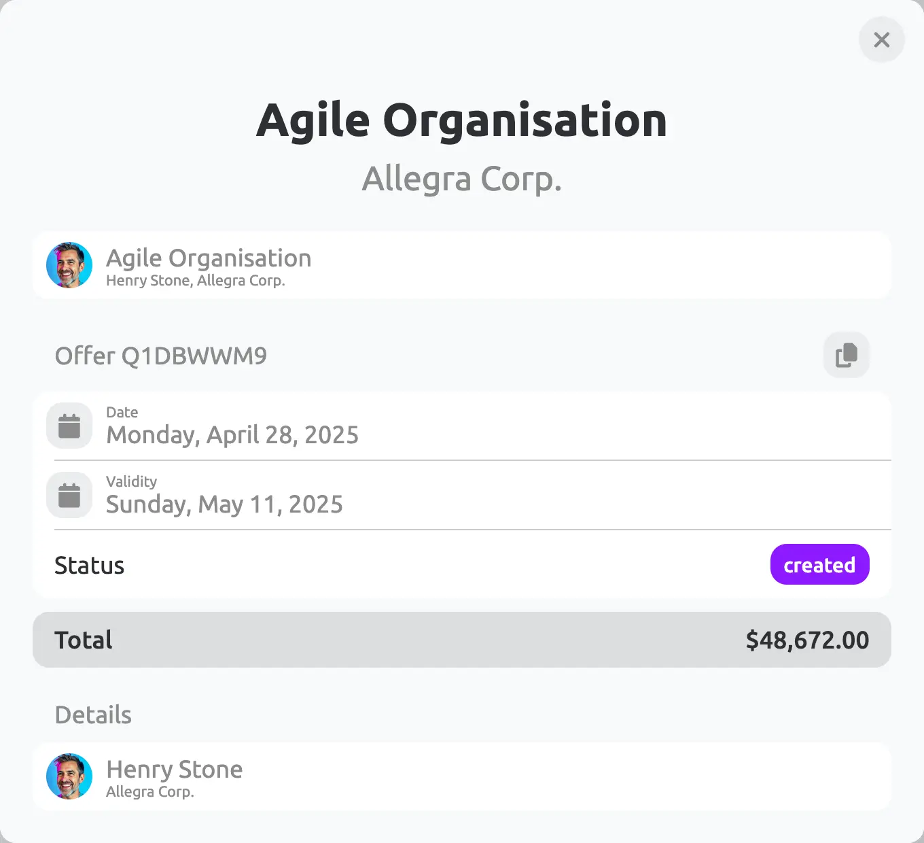Click the Offer Q1DBWWM9 heading text

click(x=161, y=356)
